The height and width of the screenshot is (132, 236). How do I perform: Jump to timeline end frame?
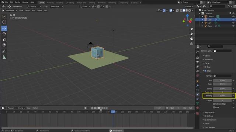[107, 108]
